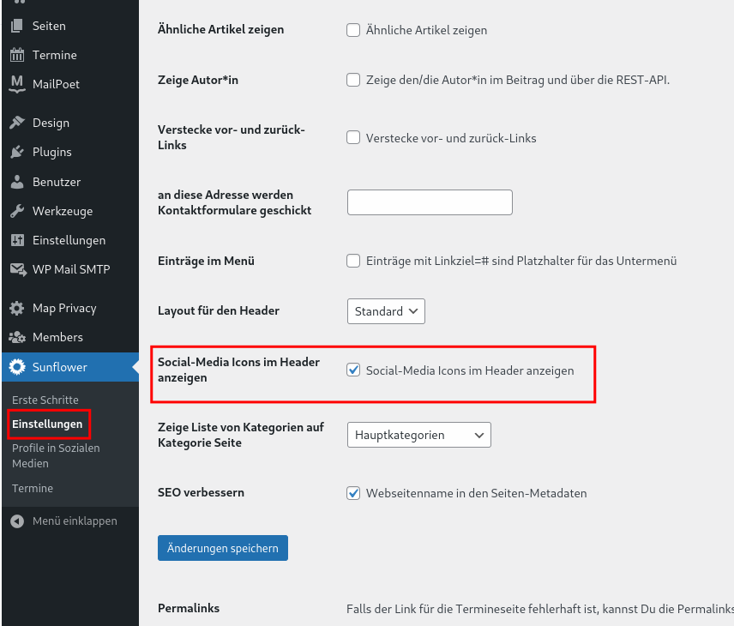734x626 pixels.
Task: Open MailPoet via its M icon
Action: 17,84
